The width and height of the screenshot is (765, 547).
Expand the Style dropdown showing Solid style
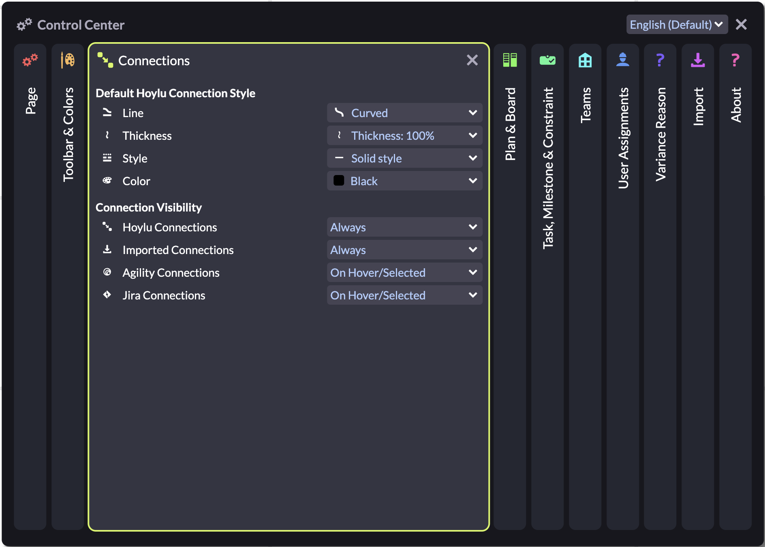tap(404, 158)
